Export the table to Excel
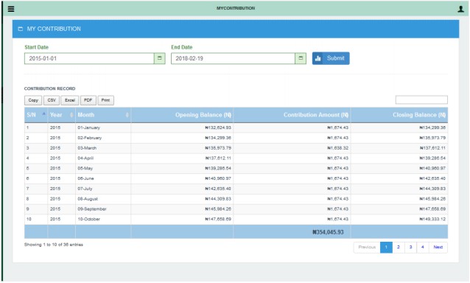This screenshot has width=470, height=283. click(70, 100)
